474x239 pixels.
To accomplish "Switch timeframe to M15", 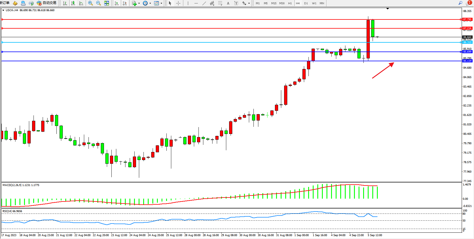I will coord(274,3).
